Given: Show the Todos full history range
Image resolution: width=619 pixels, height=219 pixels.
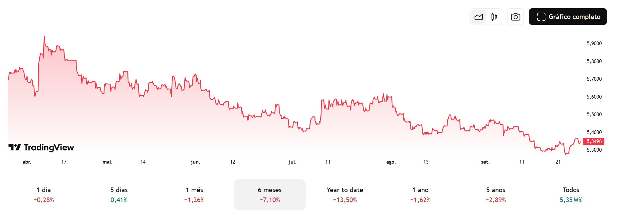Looking at the screenshot, I should (571, 194).
